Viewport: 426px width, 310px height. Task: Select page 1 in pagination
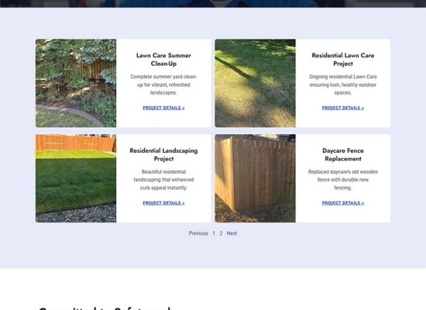point(214,233)
